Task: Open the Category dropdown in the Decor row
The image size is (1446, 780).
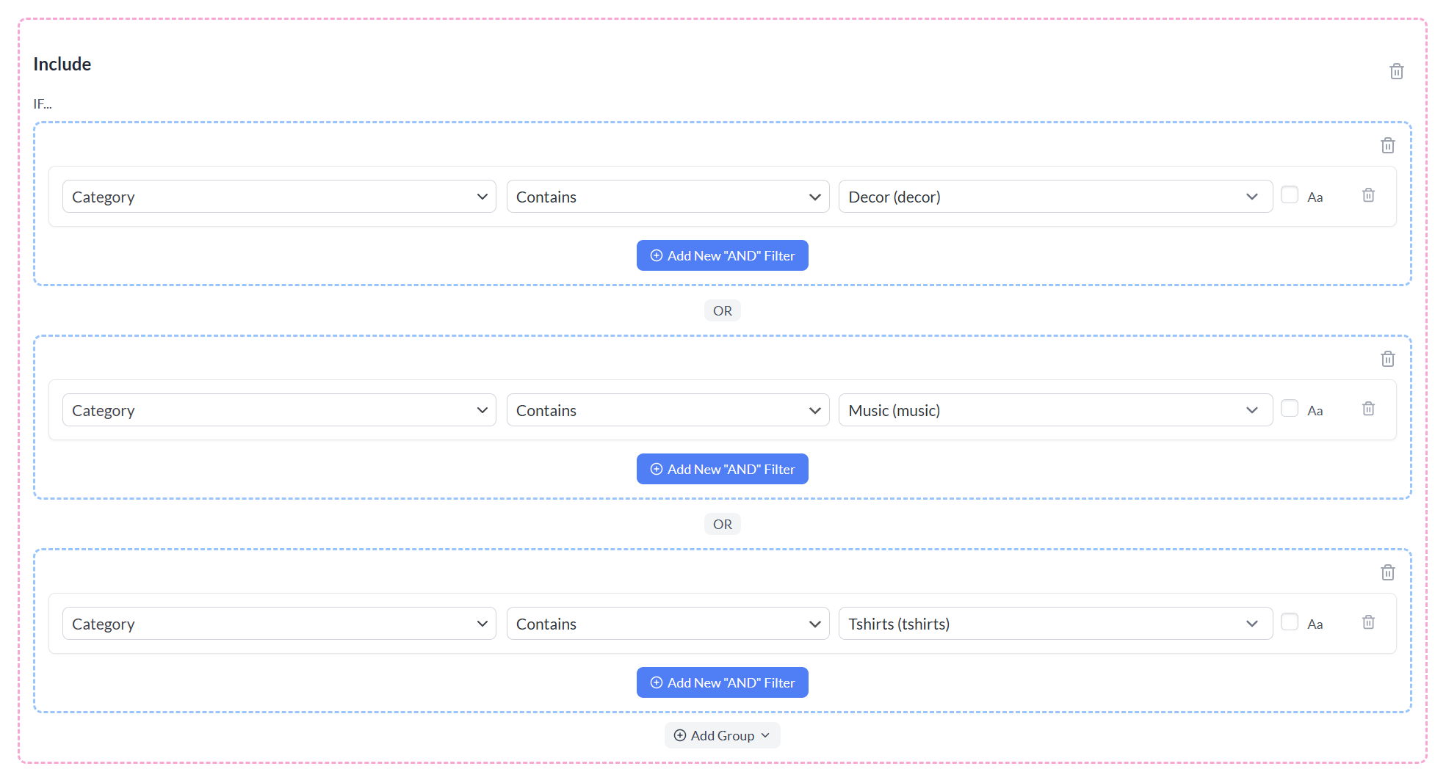Action: (279, 197)
